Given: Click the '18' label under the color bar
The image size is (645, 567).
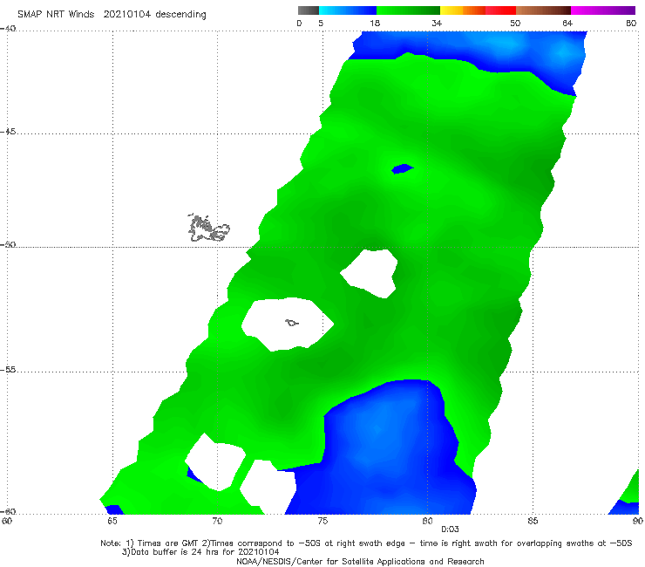Looking at the screenshot, I should tap(375, 24).
